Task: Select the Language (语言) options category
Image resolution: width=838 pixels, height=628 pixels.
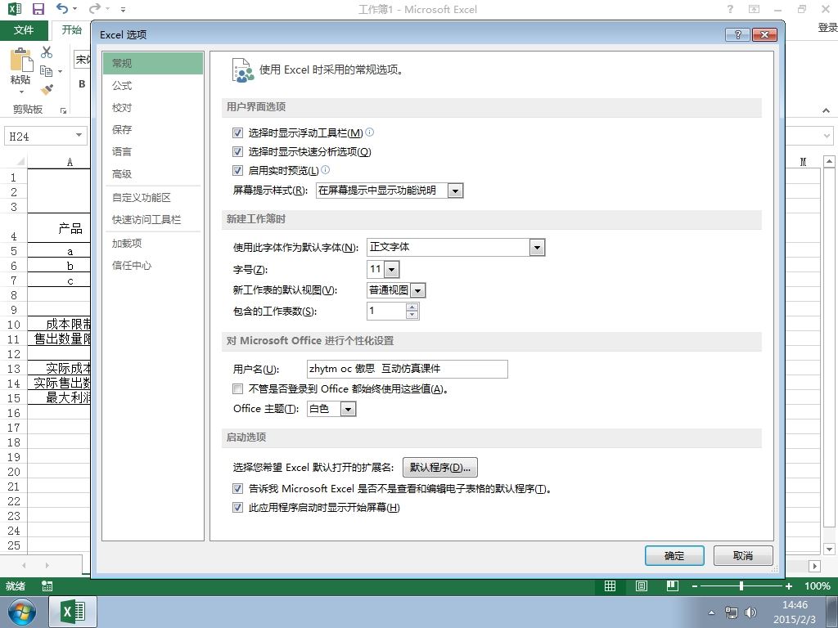Action: pyautogui.click(x=153, y=151)
